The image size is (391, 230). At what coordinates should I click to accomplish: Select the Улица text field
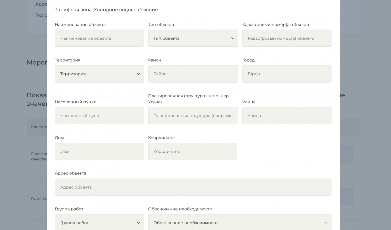[287, 116]
